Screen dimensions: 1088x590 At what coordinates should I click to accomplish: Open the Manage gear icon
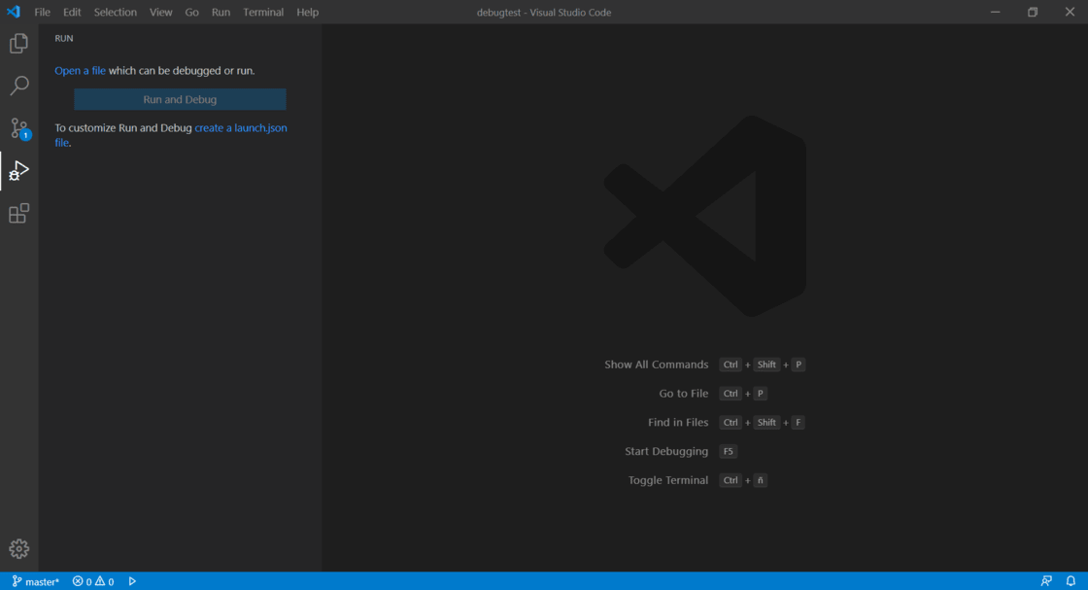click(x=18, y=549)
